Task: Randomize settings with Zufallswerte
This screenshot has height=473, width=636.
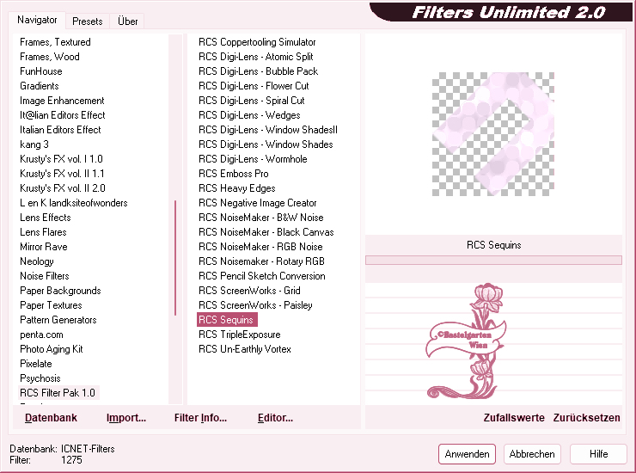Action: coord(514,418)
